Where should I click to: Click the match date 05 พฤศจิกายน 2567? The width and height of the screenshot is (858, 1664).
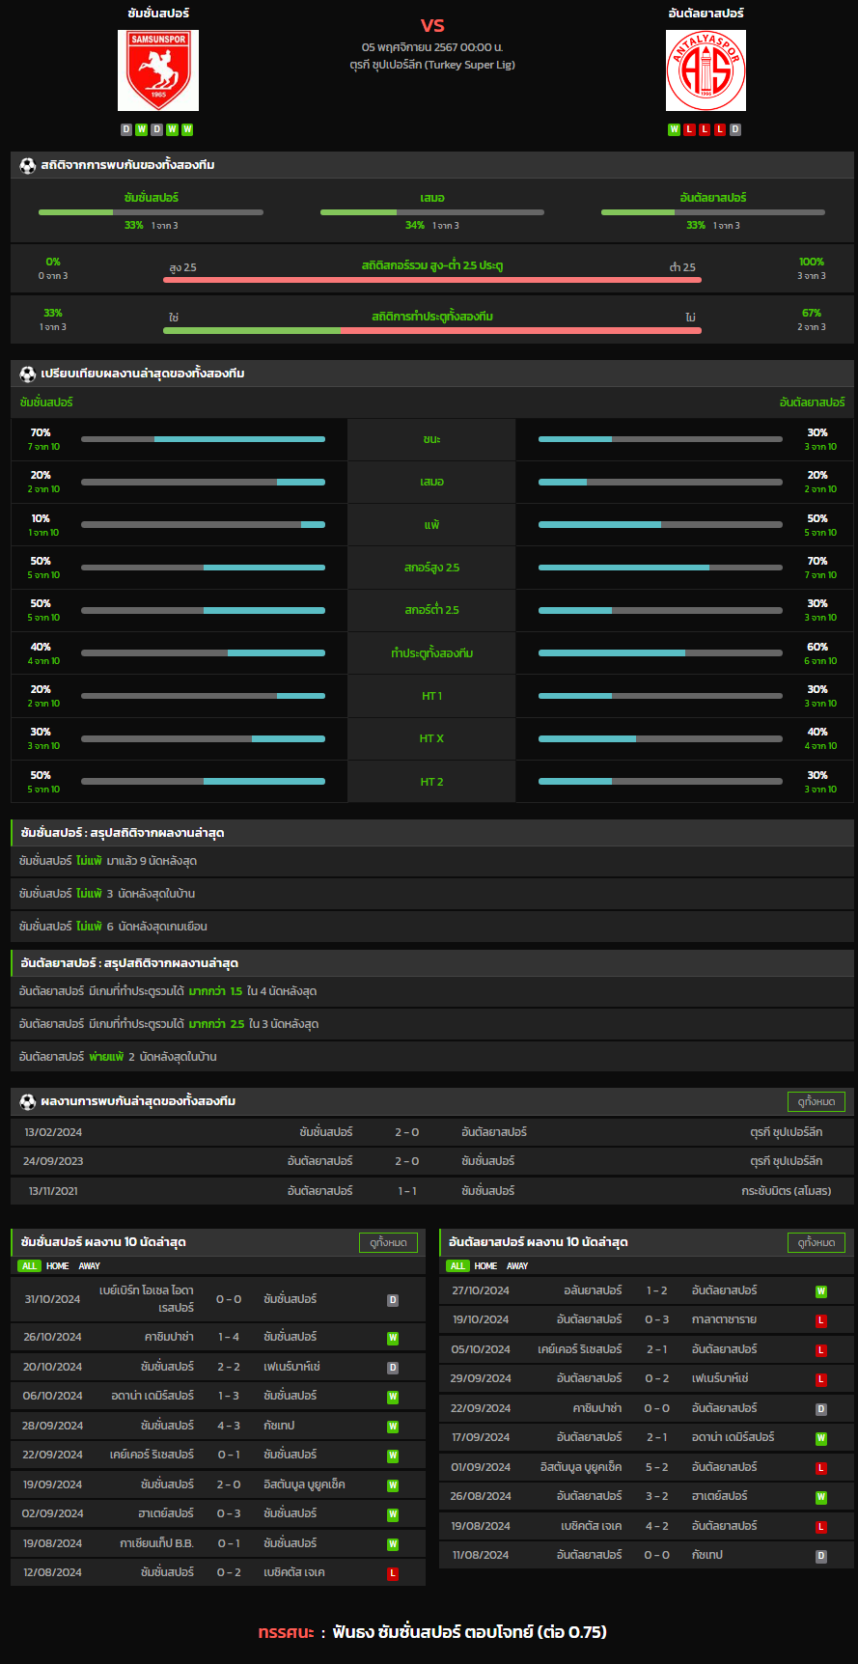tap(432, 47)
